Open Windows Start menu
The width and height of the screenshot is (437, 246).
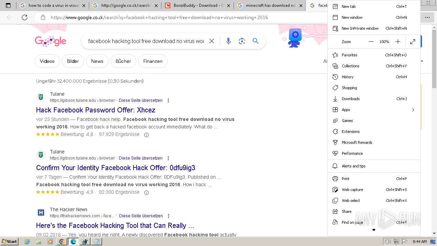(9, 241)
